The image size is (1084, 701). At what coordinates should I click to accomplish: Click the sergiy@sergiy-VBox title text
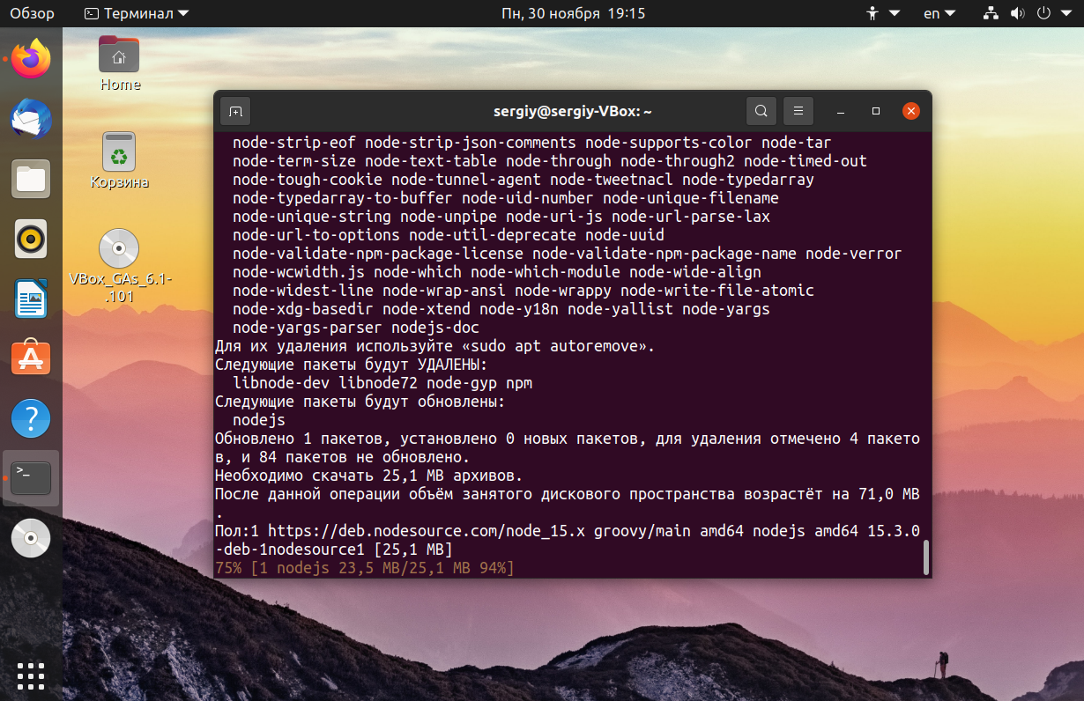pyautogui.click(x=573, y=112)
